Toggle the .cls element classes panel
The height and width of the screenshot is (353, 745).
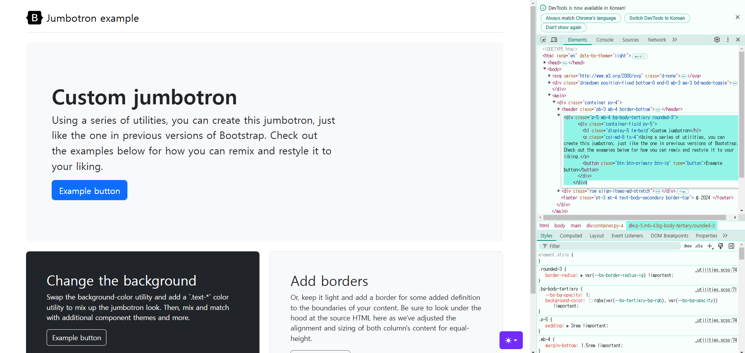coord(699,246)
